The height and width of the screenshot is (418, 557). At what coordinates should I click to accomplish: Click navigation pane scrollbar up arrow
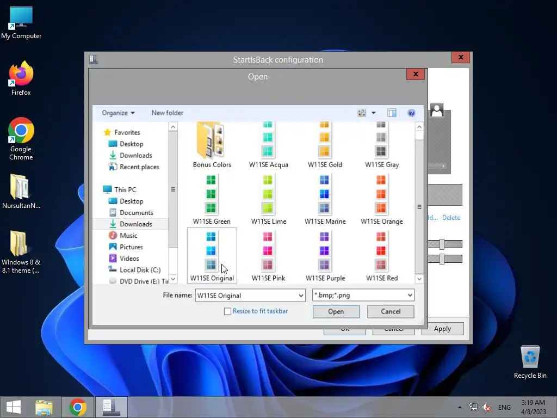(x=173, y=127)
